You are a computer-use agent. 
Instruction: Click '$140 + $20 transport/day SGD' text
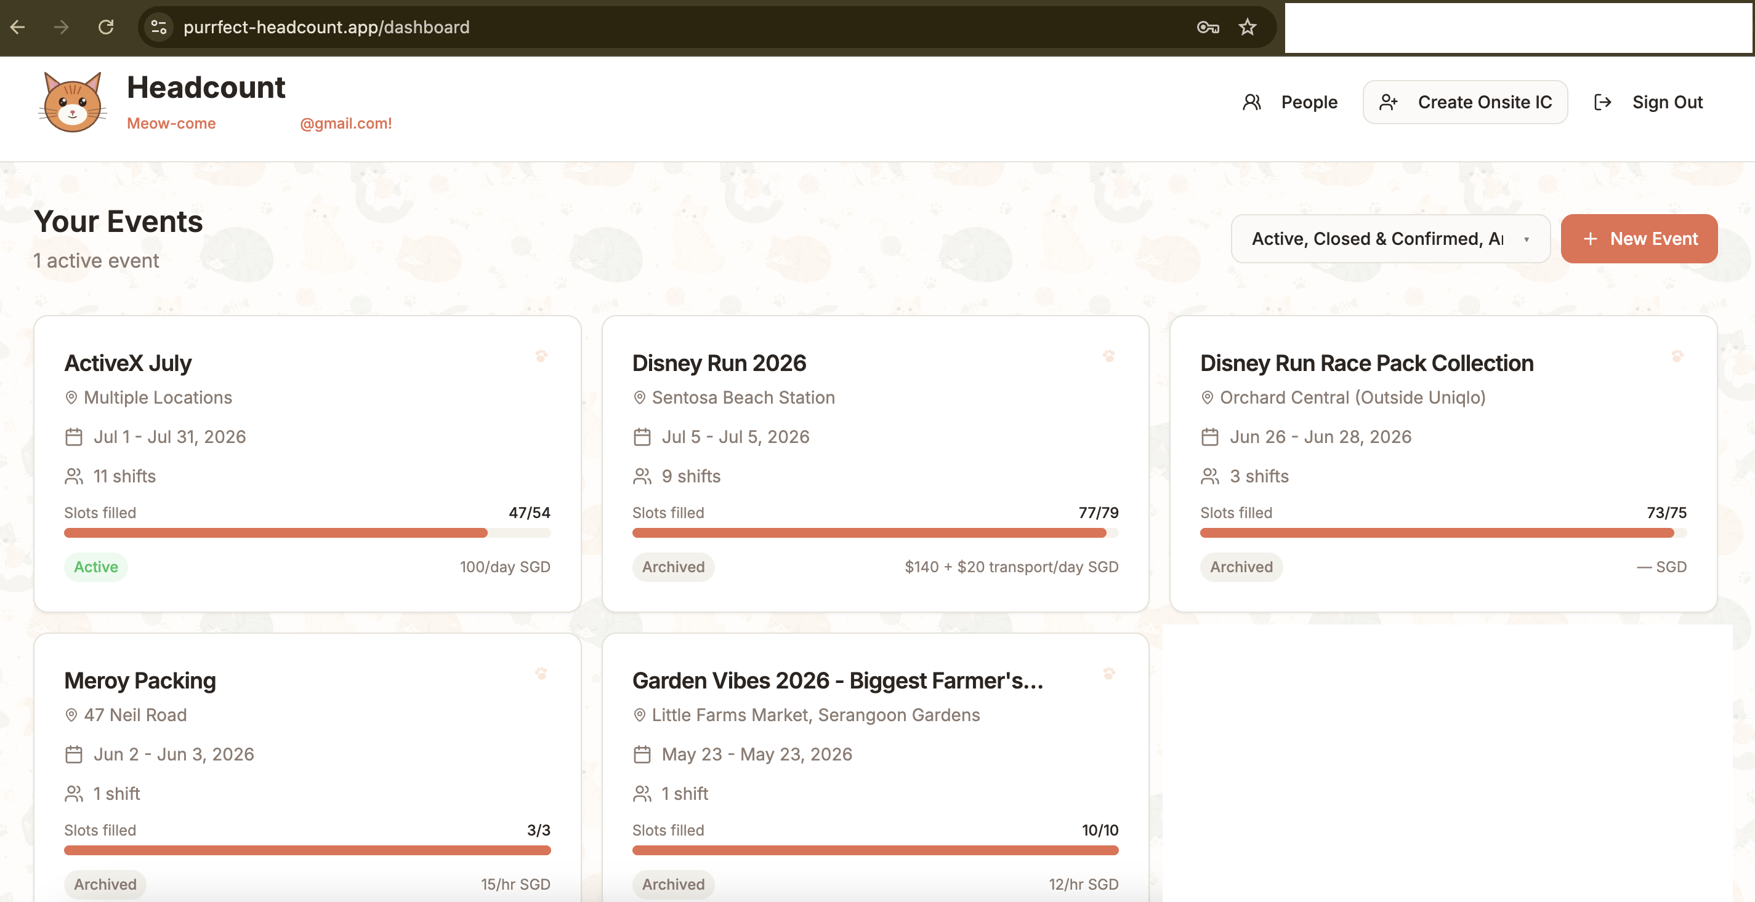pos(1012,567)
